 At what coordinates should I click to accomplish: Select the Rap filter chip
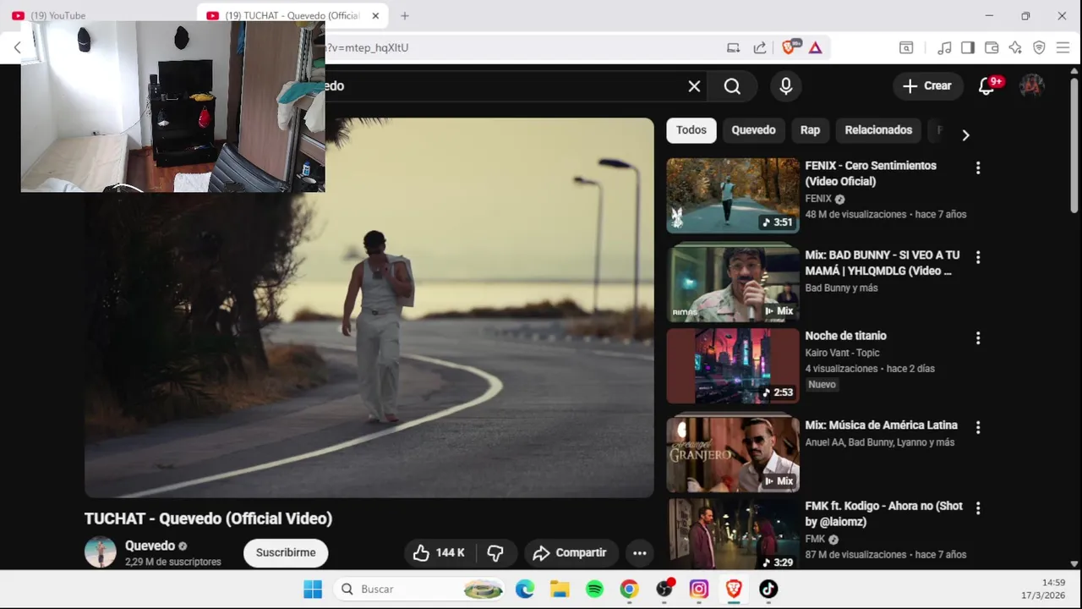pyautogui.click(x=810, y=130)
